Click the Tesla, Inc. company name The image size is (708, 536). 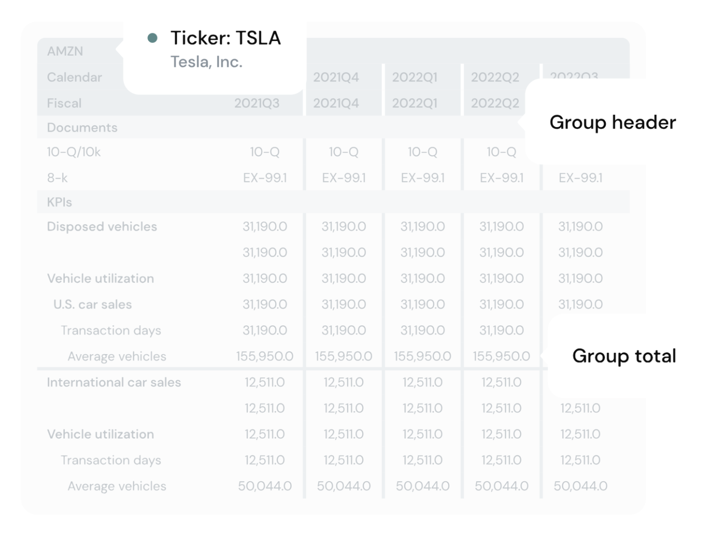(206, 62)
